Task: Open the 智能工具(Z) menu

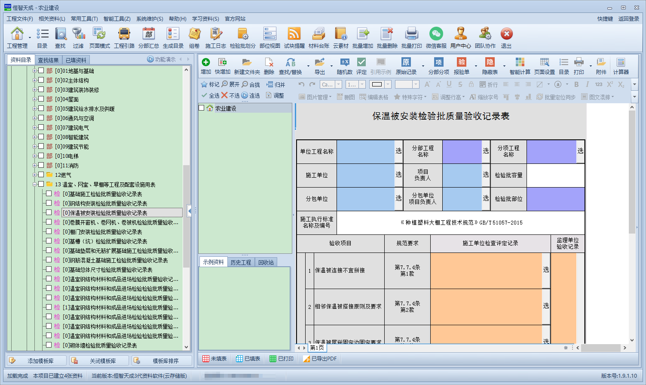Action: pos(117,19)
